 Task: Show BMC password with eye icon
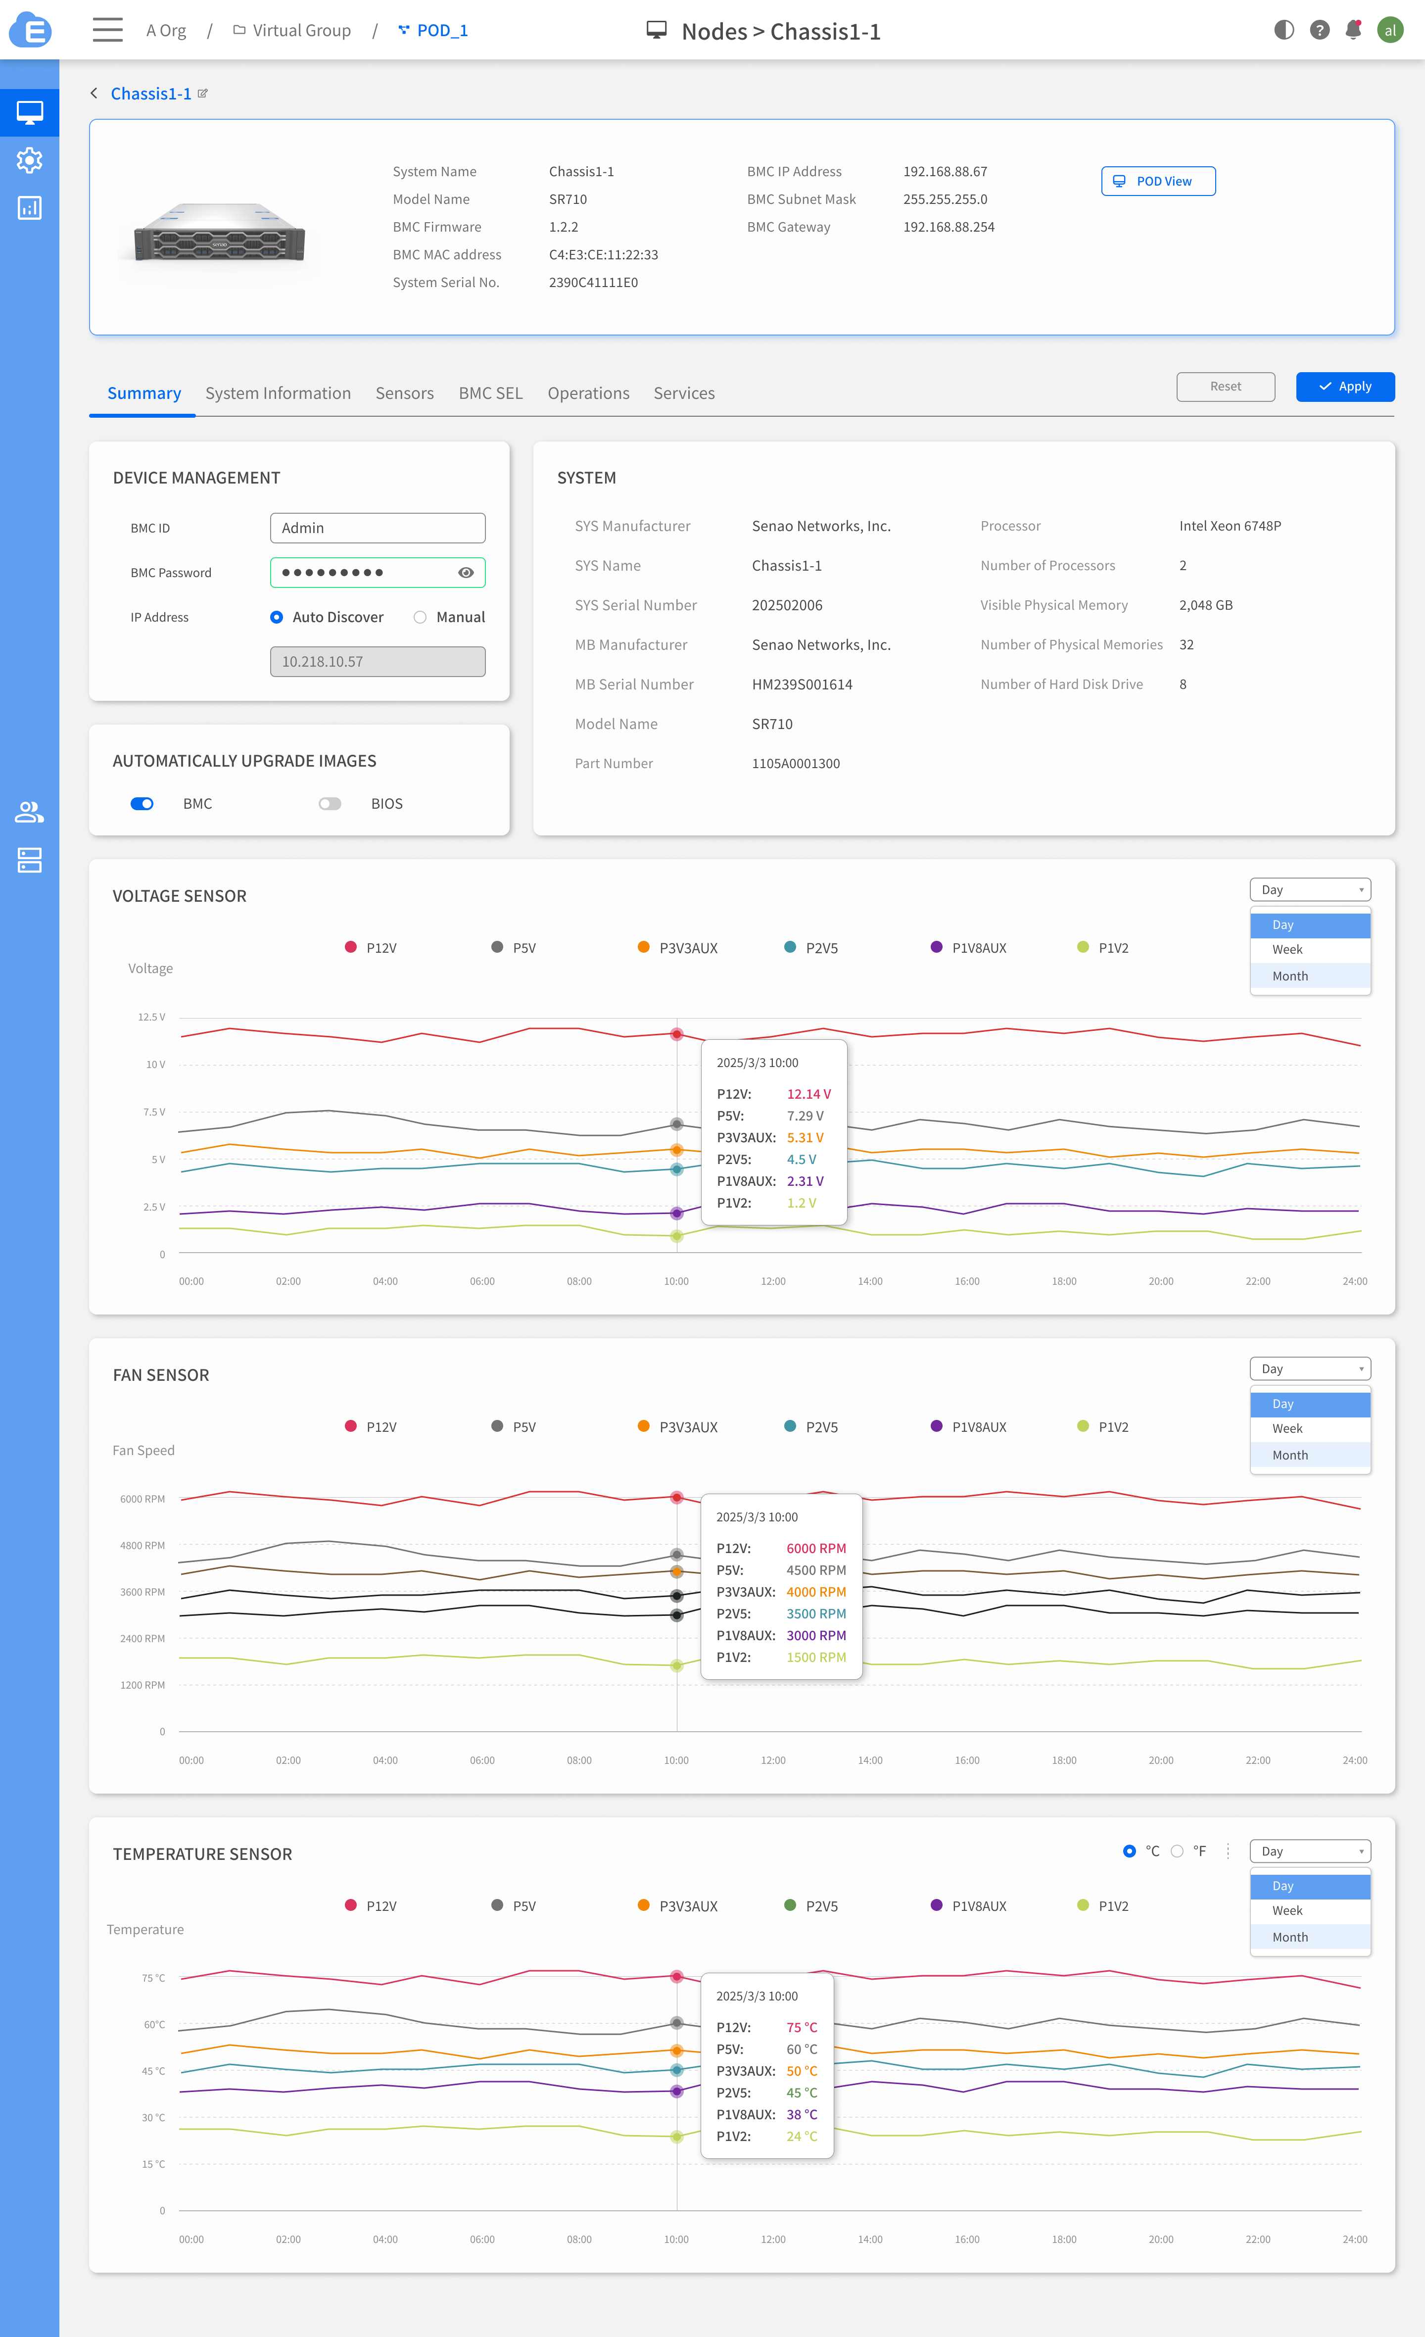(x=466, y=573)
